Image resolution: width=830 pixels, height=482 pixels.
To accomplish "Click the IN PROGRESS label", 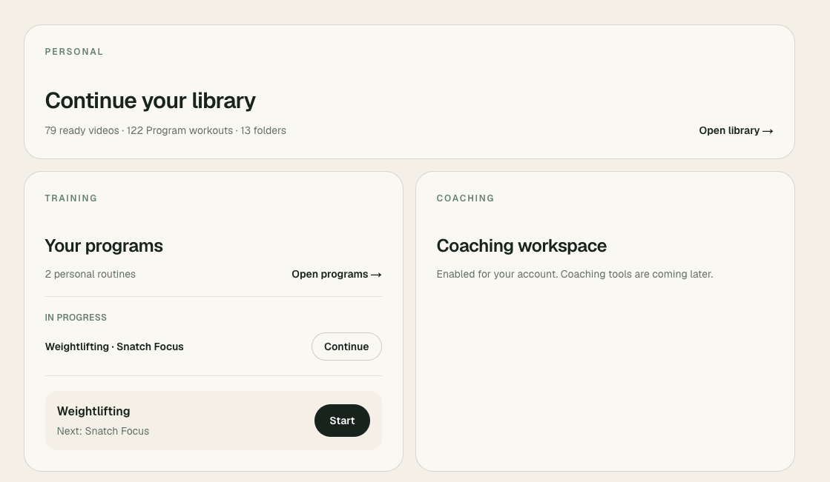I will (76, 318).
